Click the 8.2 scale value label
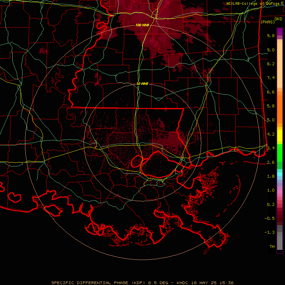This screenshot has height=285, width=285. tap(271, 64)
